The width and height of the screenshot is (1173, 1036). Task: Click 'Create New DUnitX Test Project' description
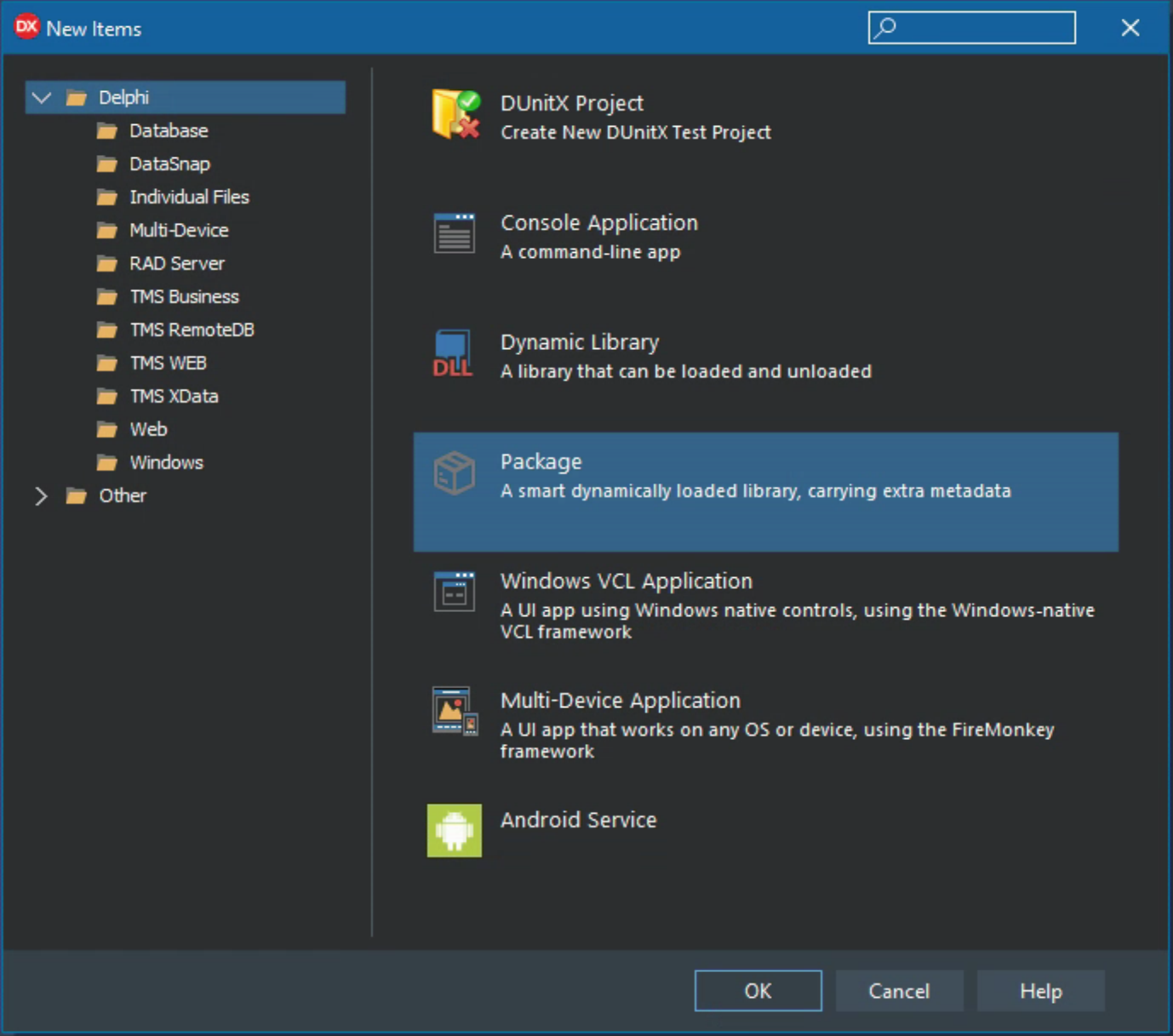tap(636, 133)
